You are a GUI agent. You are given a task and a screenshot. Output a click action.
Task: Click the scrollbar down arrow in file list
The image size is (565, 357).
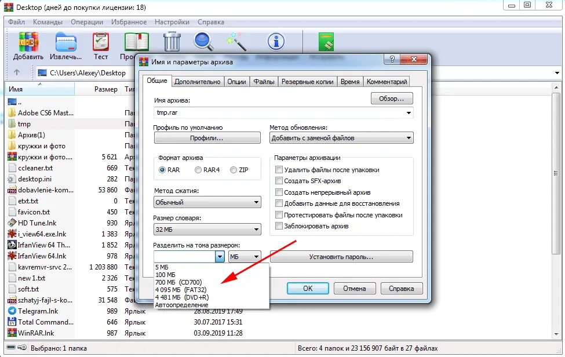pyautogui.click(x=556, y=334)
